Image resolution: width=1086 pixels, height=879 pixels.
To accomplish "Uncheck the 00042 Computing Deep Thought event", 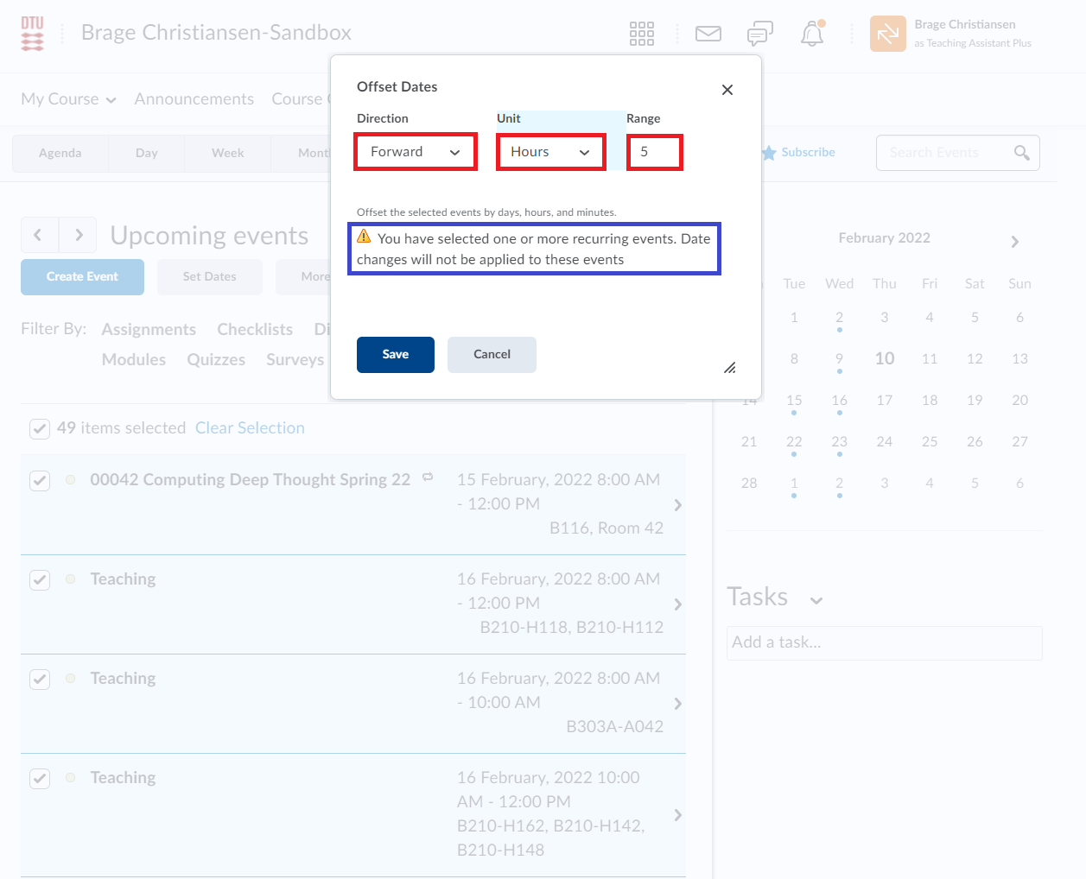I will tap(40, 480).
